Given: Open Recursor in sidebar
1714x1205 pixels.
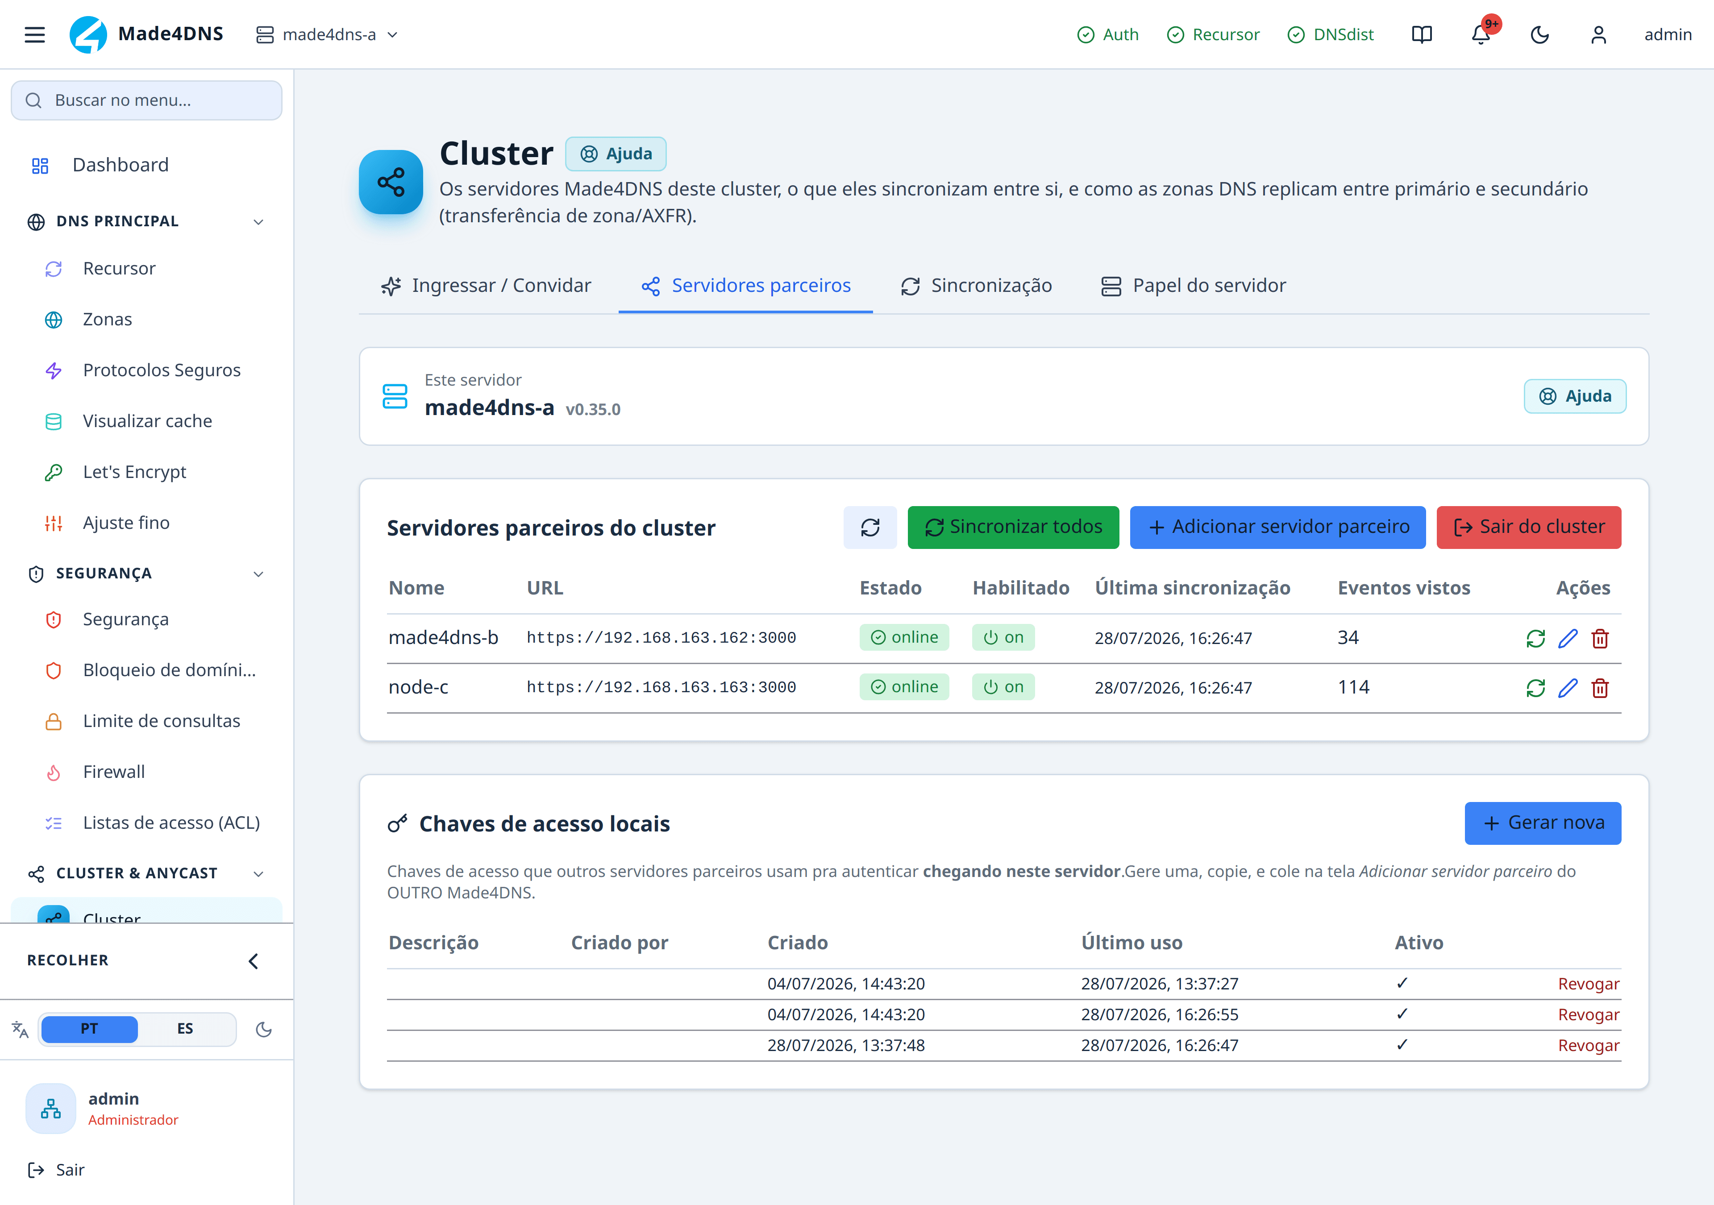Looking at the screenshot, I should point(146,269).
